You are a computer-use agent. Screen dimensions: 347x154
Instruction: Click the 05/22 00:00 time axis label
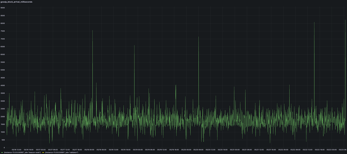pyautogui.click(x=284, y=149)
